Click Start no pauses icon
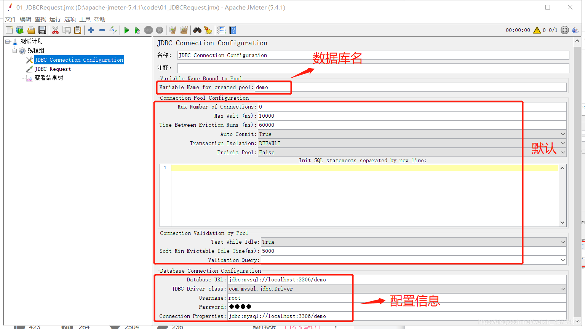The image size is (585, 329). pyautogui.click(x=137, y=30)
